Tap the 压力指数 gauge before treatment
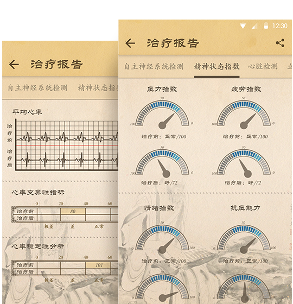 162,115
